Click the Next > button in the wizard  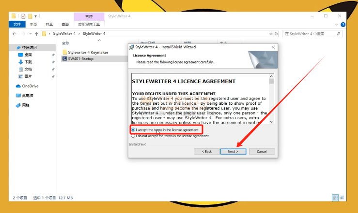click(233, 152)
